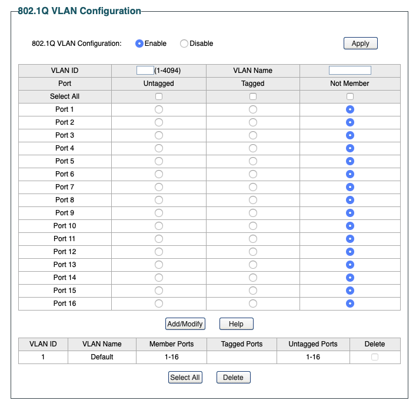Set Port 14 to Tagged

pos(253,278)
